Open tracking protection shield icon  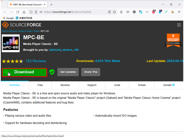[31, 12]
